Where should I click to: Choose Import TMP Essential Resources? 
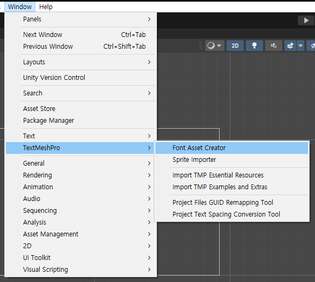[x=231, y=175]
